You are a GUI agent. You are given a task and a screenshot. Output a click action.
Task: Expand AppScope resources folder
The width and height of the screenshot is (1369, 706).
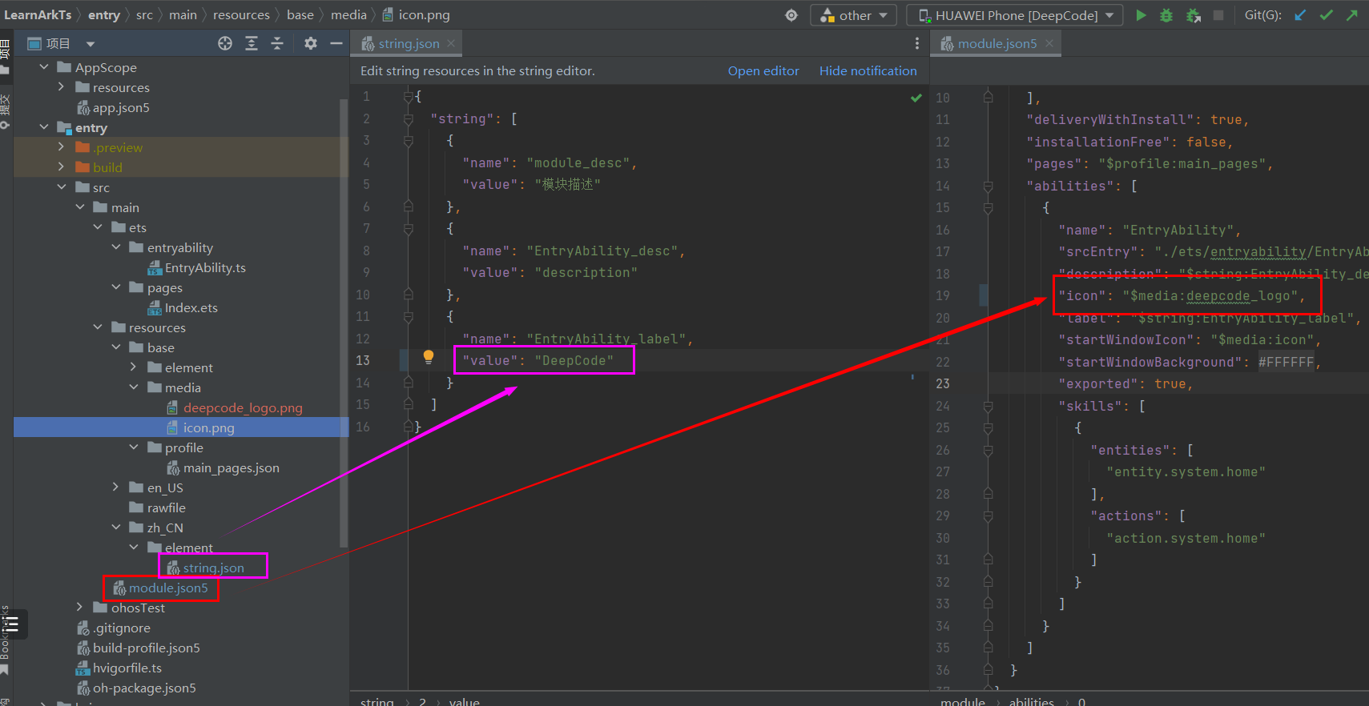click(x=62, y=86)
